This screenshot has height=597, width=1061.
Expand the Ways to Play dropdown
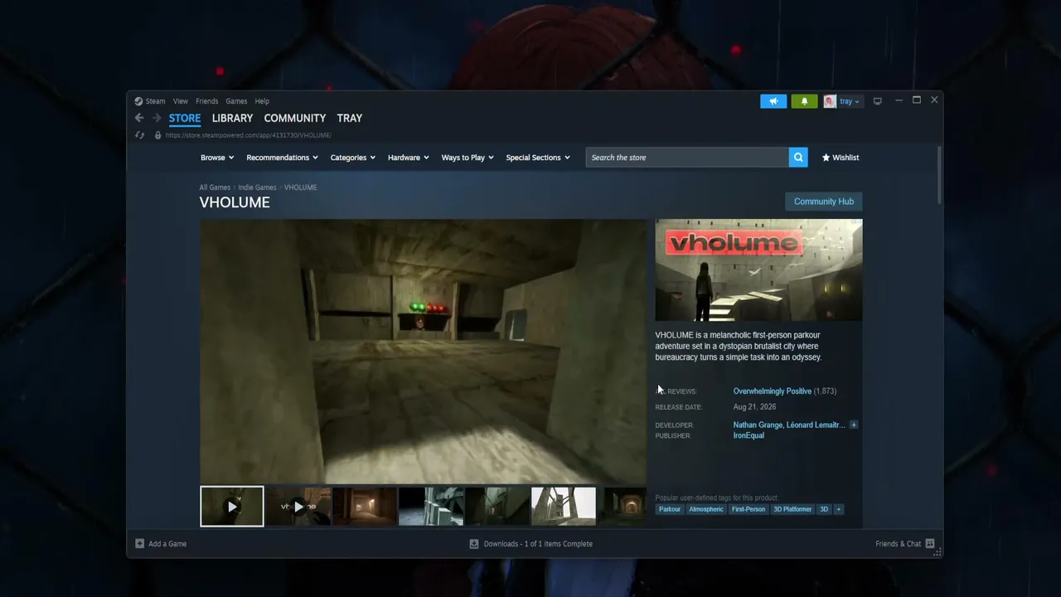coord(468,158)
